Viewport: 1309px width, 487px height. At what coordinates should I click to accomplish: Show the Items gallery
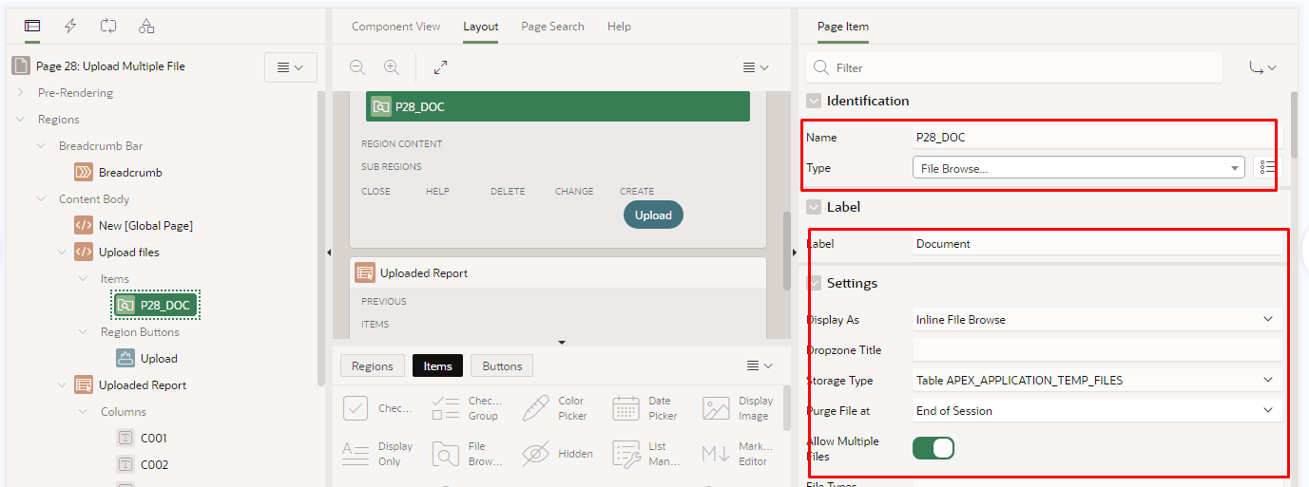(437, 366)
